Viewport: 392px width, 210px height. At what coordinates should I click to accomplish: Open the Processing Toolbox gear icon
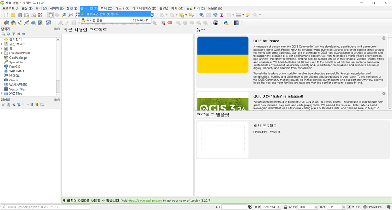(x=215, y=15)
